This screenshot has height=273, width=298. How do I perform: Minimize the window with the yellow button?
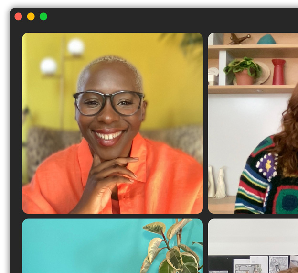(31, 17)
